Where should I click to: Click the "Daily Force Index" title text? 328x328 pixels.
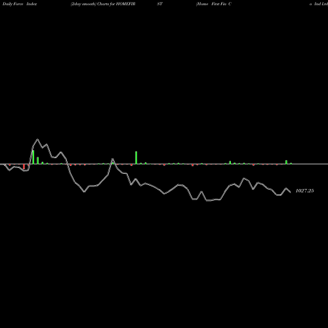coord(20,4)
